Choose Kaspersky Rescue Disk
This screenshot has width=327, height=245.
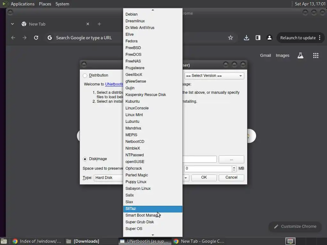click(x=153, y=94)
